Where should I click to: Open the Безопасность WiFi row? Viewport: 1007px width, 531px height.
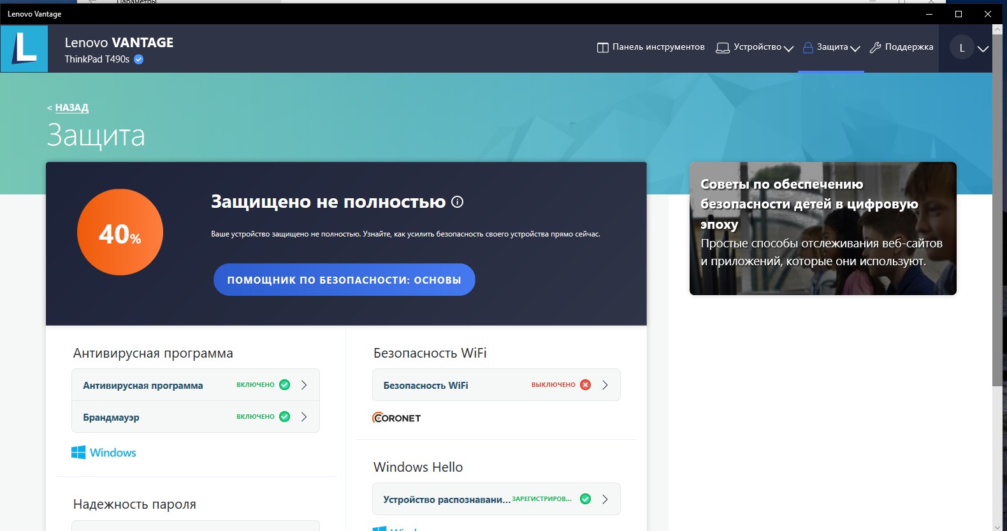point(496,385)
